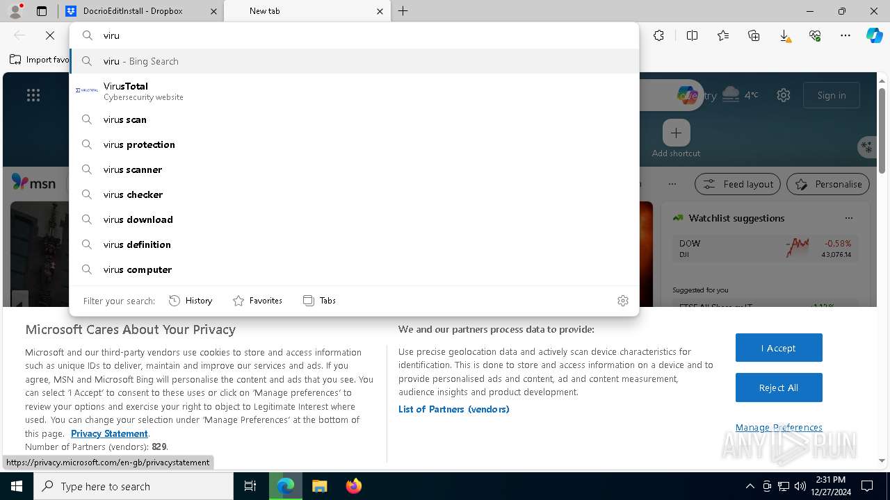Open Task View on the taskbar
Screen dimensions: 890x500
coord(250,486)
